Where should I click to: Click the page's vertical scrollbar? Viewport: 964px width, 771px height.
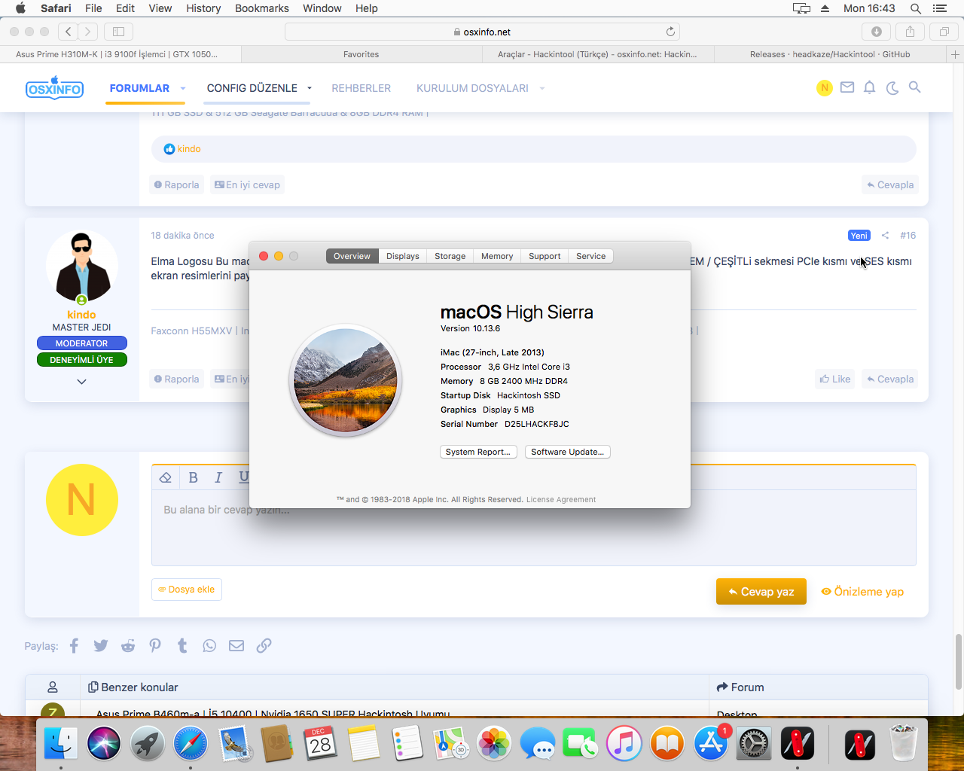[958, 663]
